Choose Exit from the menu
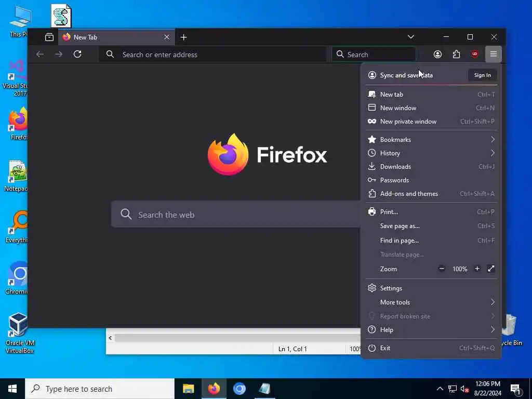This screenshot has width=532, height=399. [431, 348]
